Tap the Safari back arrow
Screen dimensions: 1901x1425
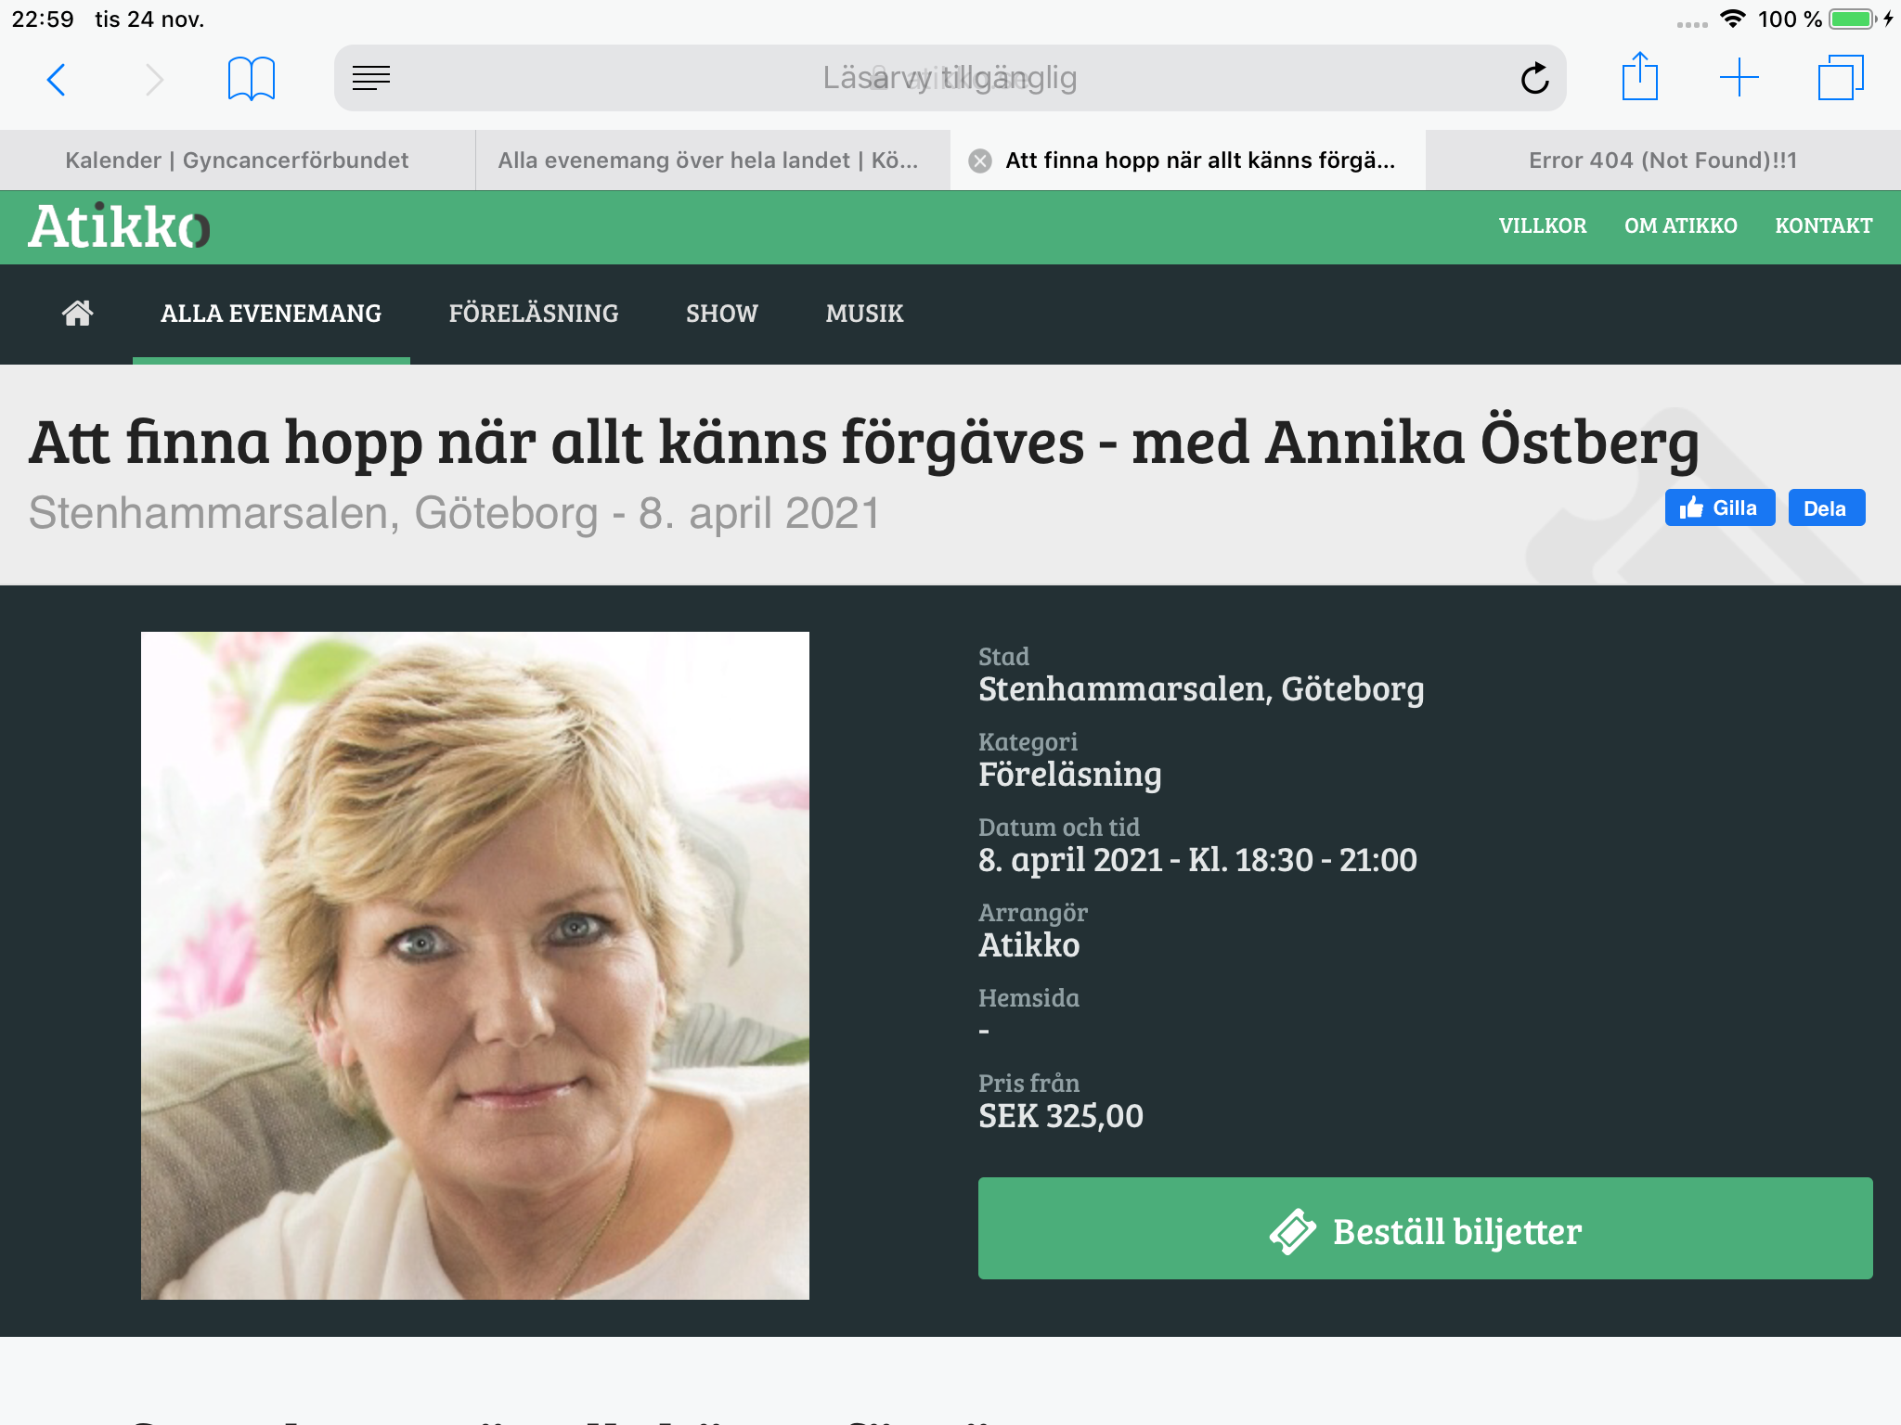[56, 80]
